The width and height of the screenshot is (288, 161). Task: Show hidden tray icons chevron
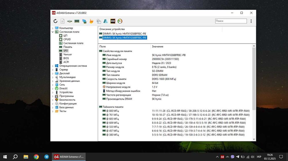pyautogui.click(x=217, y=157)
